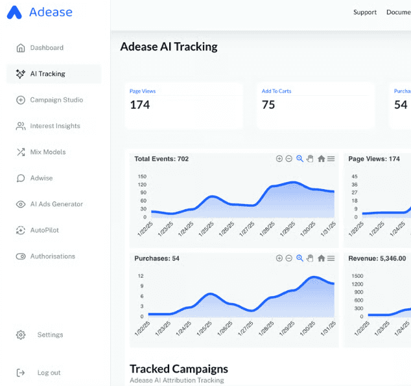411x386 pixels.
Task: Click the Authorisations toggle icon
Action: point(20,256)
